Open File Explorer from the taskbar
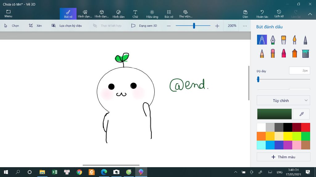 [x=42, y=172]
